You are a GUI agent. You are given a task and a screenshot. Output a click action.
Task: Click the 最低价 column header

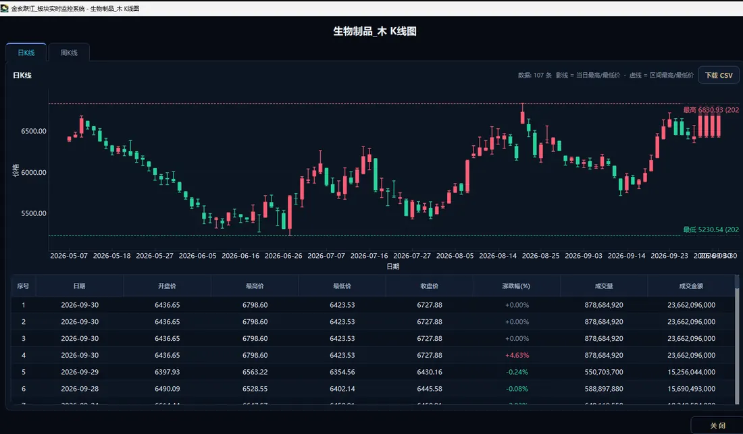[342, 286]
